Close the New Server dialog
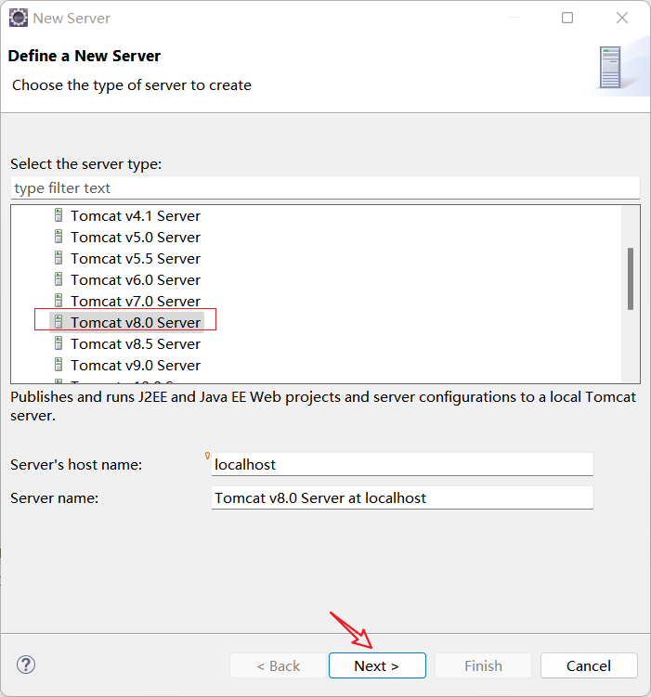This screenshot has height=697, width=651. pyautogui.click(x=622, y=18)
